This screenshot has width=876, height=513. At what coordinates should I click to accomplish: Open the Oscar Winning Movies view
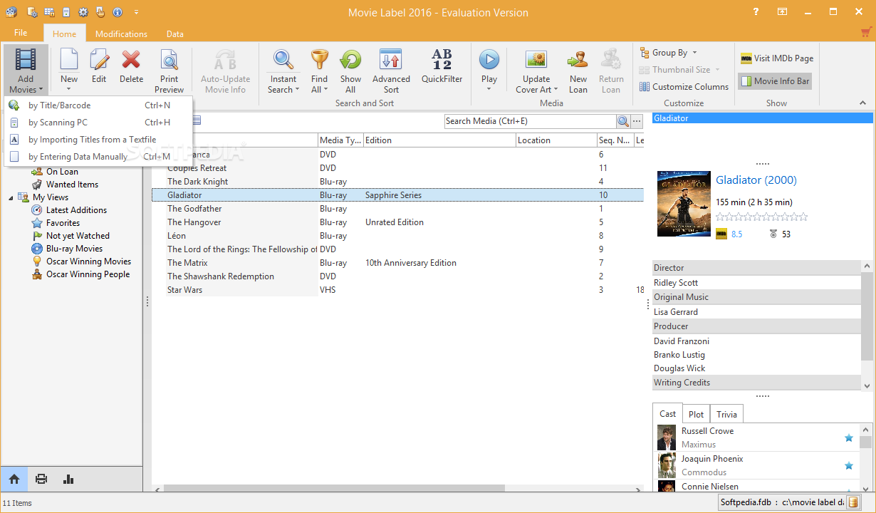click(88, 261)
